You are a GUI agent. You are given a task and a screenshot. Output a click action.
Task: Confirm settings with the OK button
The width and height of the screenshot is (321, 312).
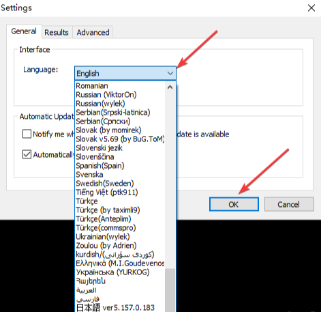pyautogui.click(x=234, y=204)
